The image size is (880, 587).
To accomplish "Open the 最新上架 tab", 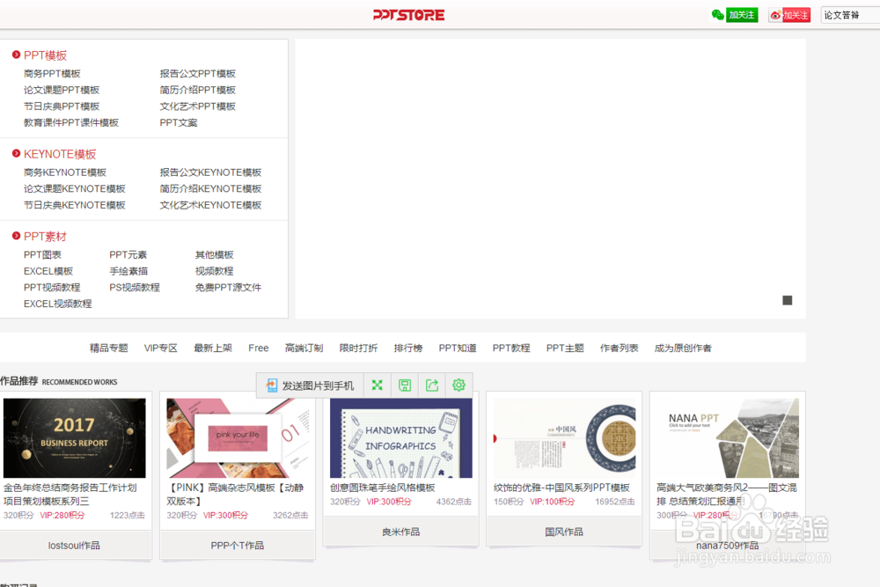I will point(213,348).
